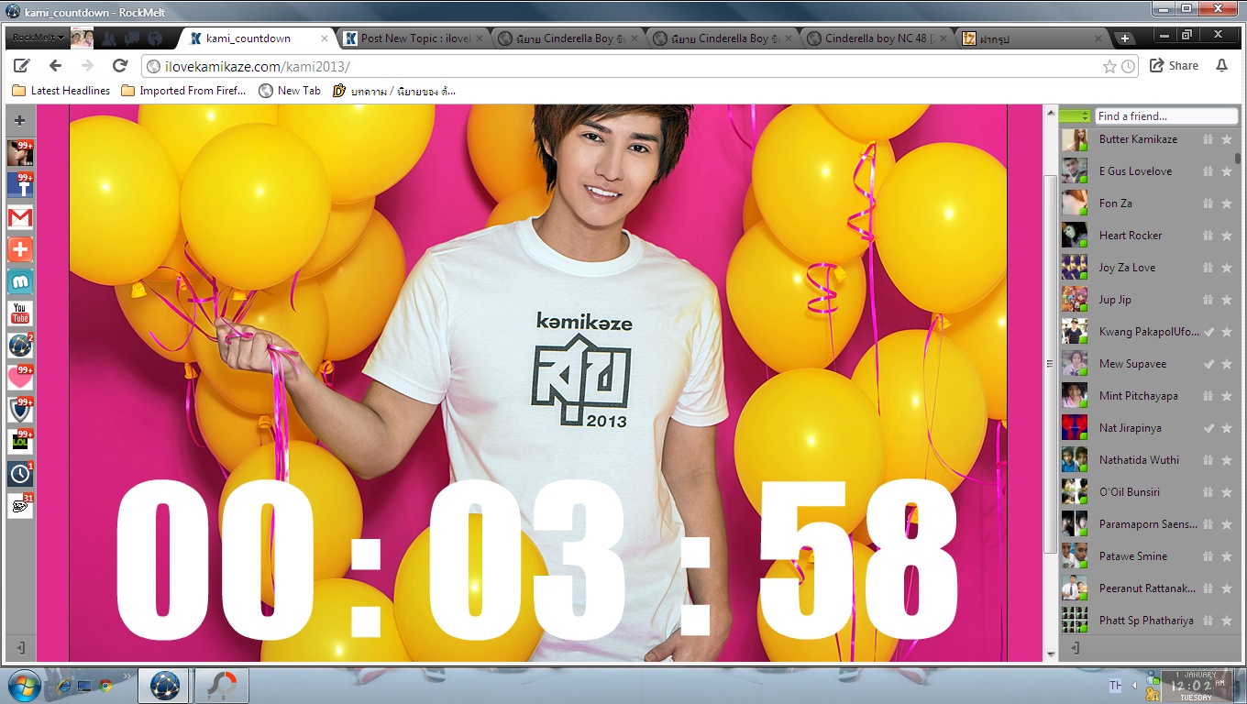Bookmark this page with the star
Viewport: 1247px width, 704px height.
1109,66
